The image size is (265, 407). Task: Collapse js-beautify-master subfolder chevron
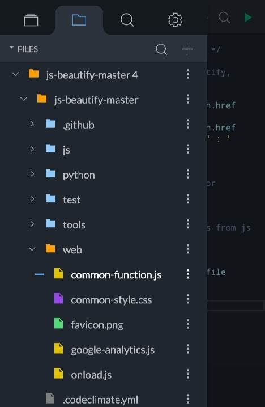(x=24, y=99)
